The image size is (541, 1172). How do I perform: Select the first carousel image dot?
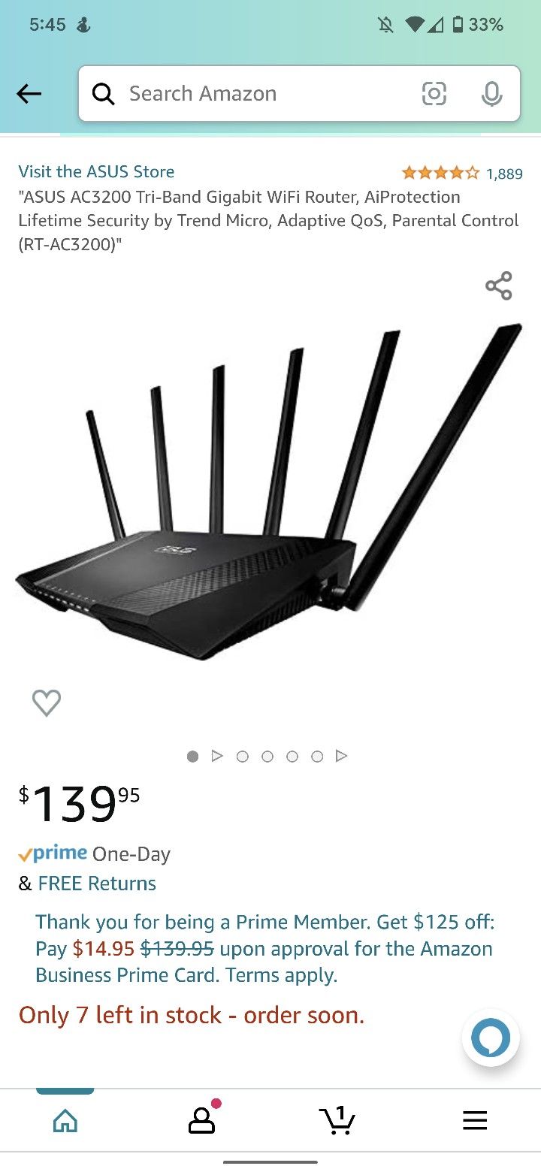coord(192,757)
